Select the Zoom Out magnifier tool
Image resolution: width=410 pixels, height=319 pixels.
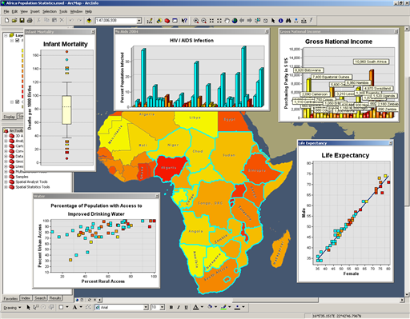pos(203,21)
